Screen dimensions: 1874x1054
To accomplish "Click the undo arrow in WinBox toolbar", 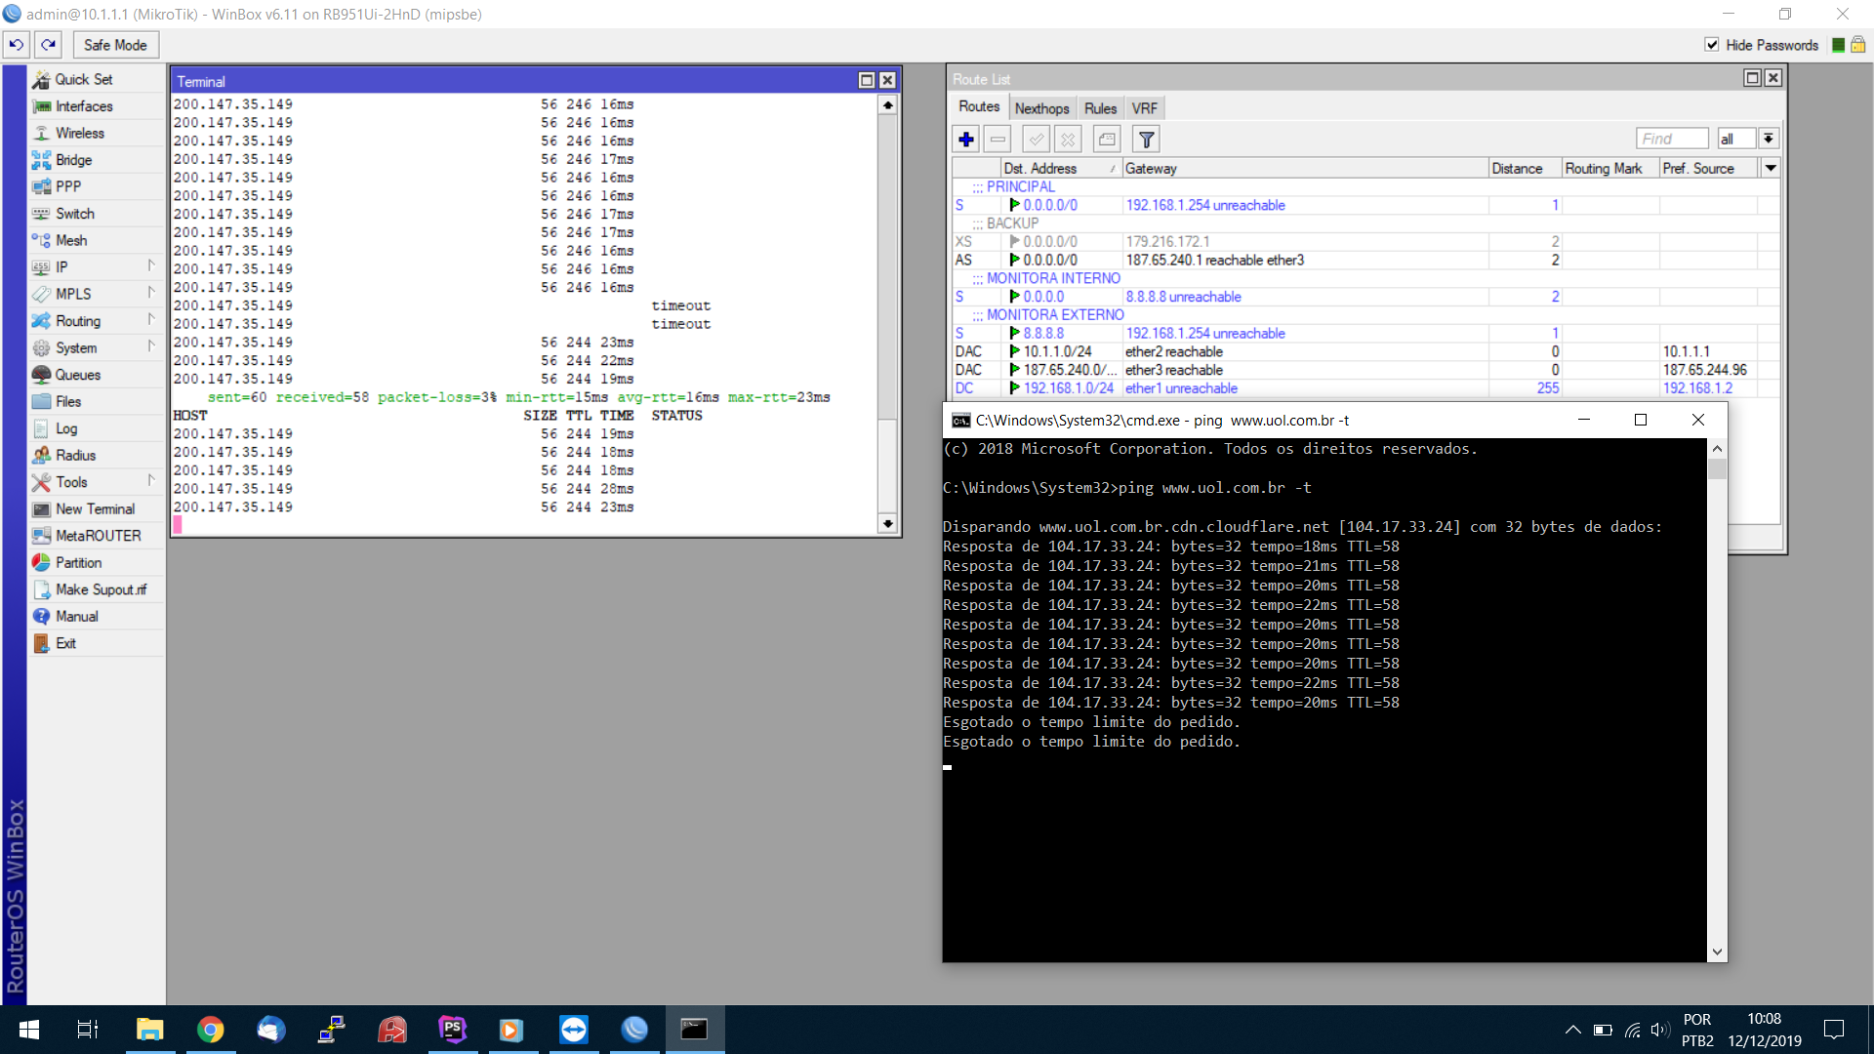I will [17, 45].
